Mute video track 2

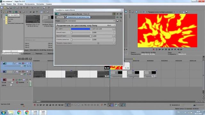27,72
